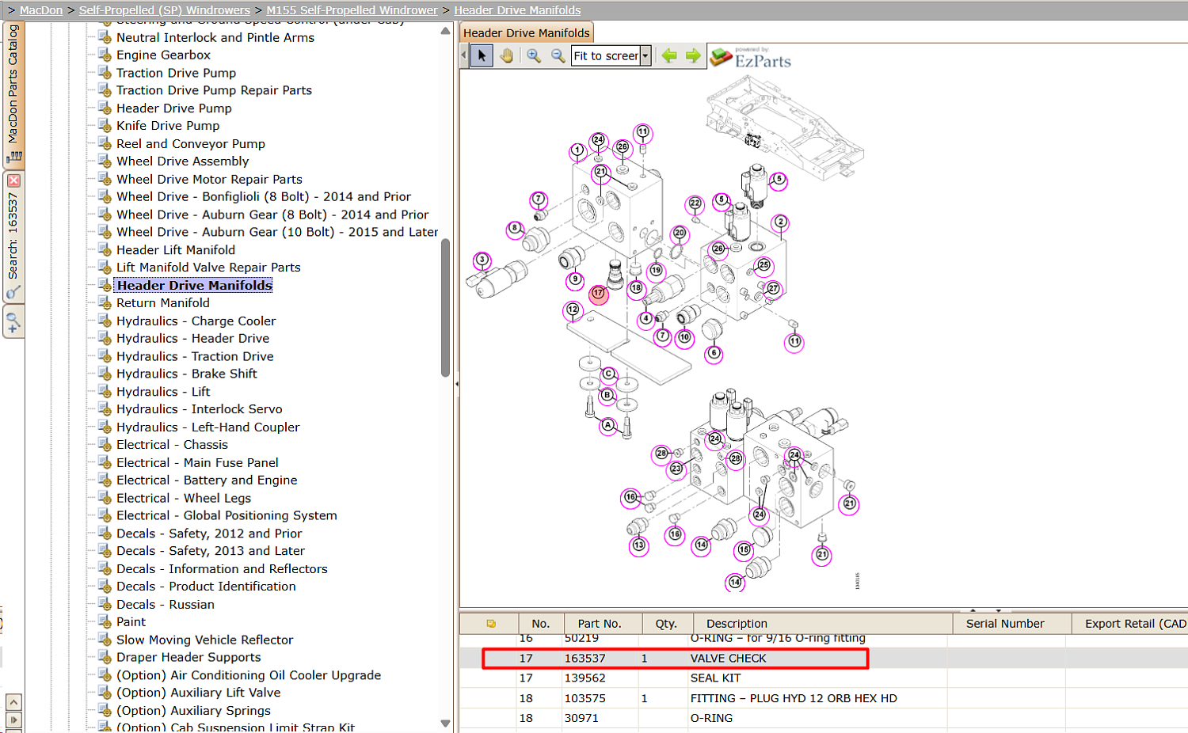The width and height of the screenshot is (1188, 733).
Task: Select the arrow pointer tool
Action: pyautogui.click(x=482, y=55)
